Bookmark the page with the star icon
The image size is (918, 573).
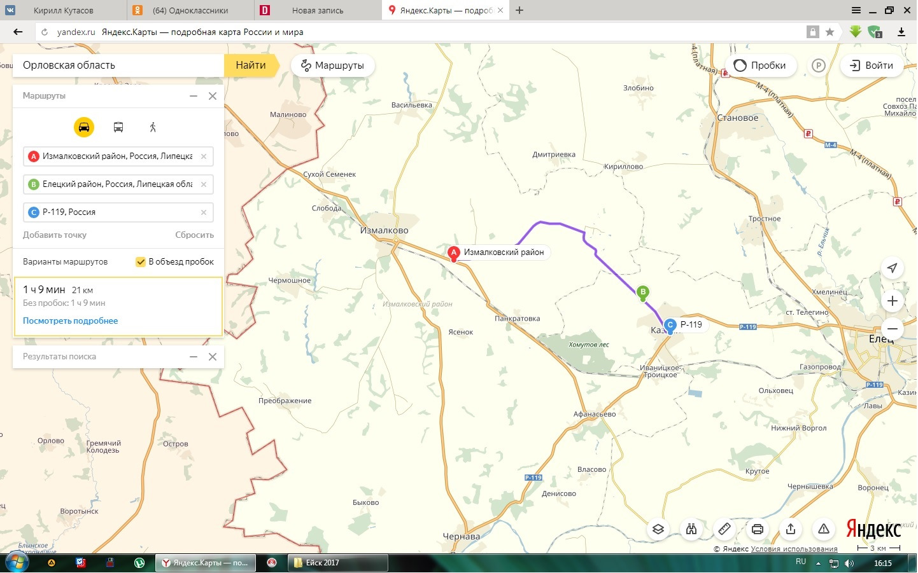tap(830, 32)
